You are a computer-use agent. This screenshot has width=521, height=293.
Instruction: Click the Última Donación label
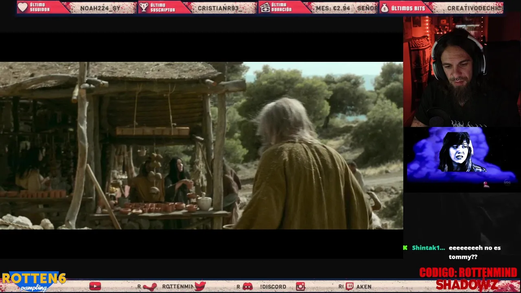coord(282,7)
